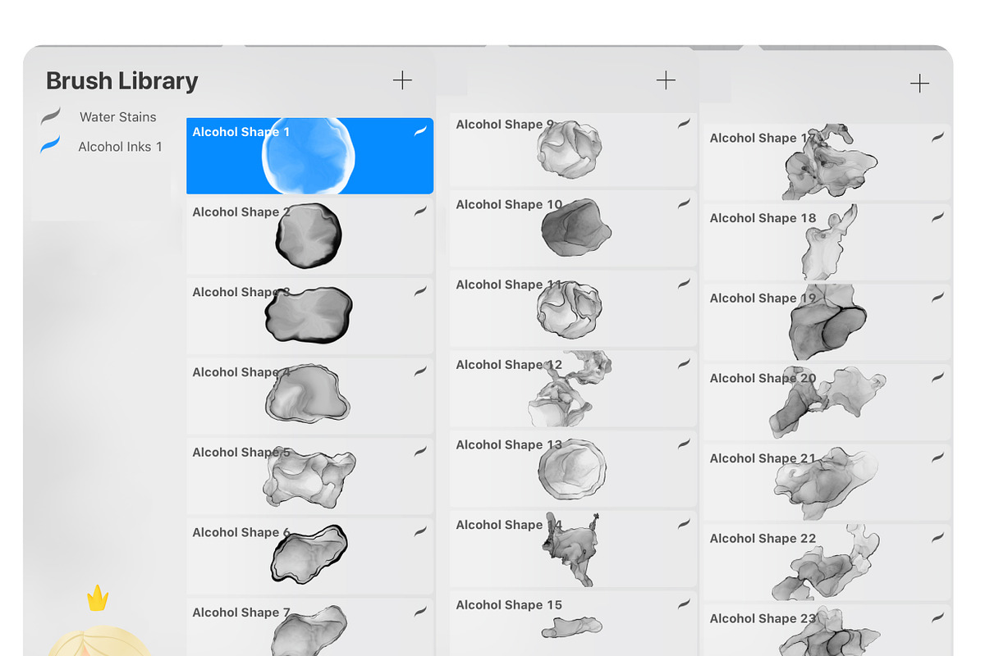Select Alcohol Shape 2 brush
This screenshot has width=985, height=656.
click(309, 236)
